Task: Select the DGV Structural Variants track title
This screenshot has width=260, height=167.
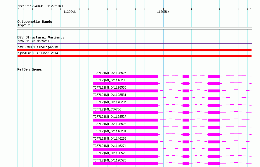Action: click(x=41, y=37)
